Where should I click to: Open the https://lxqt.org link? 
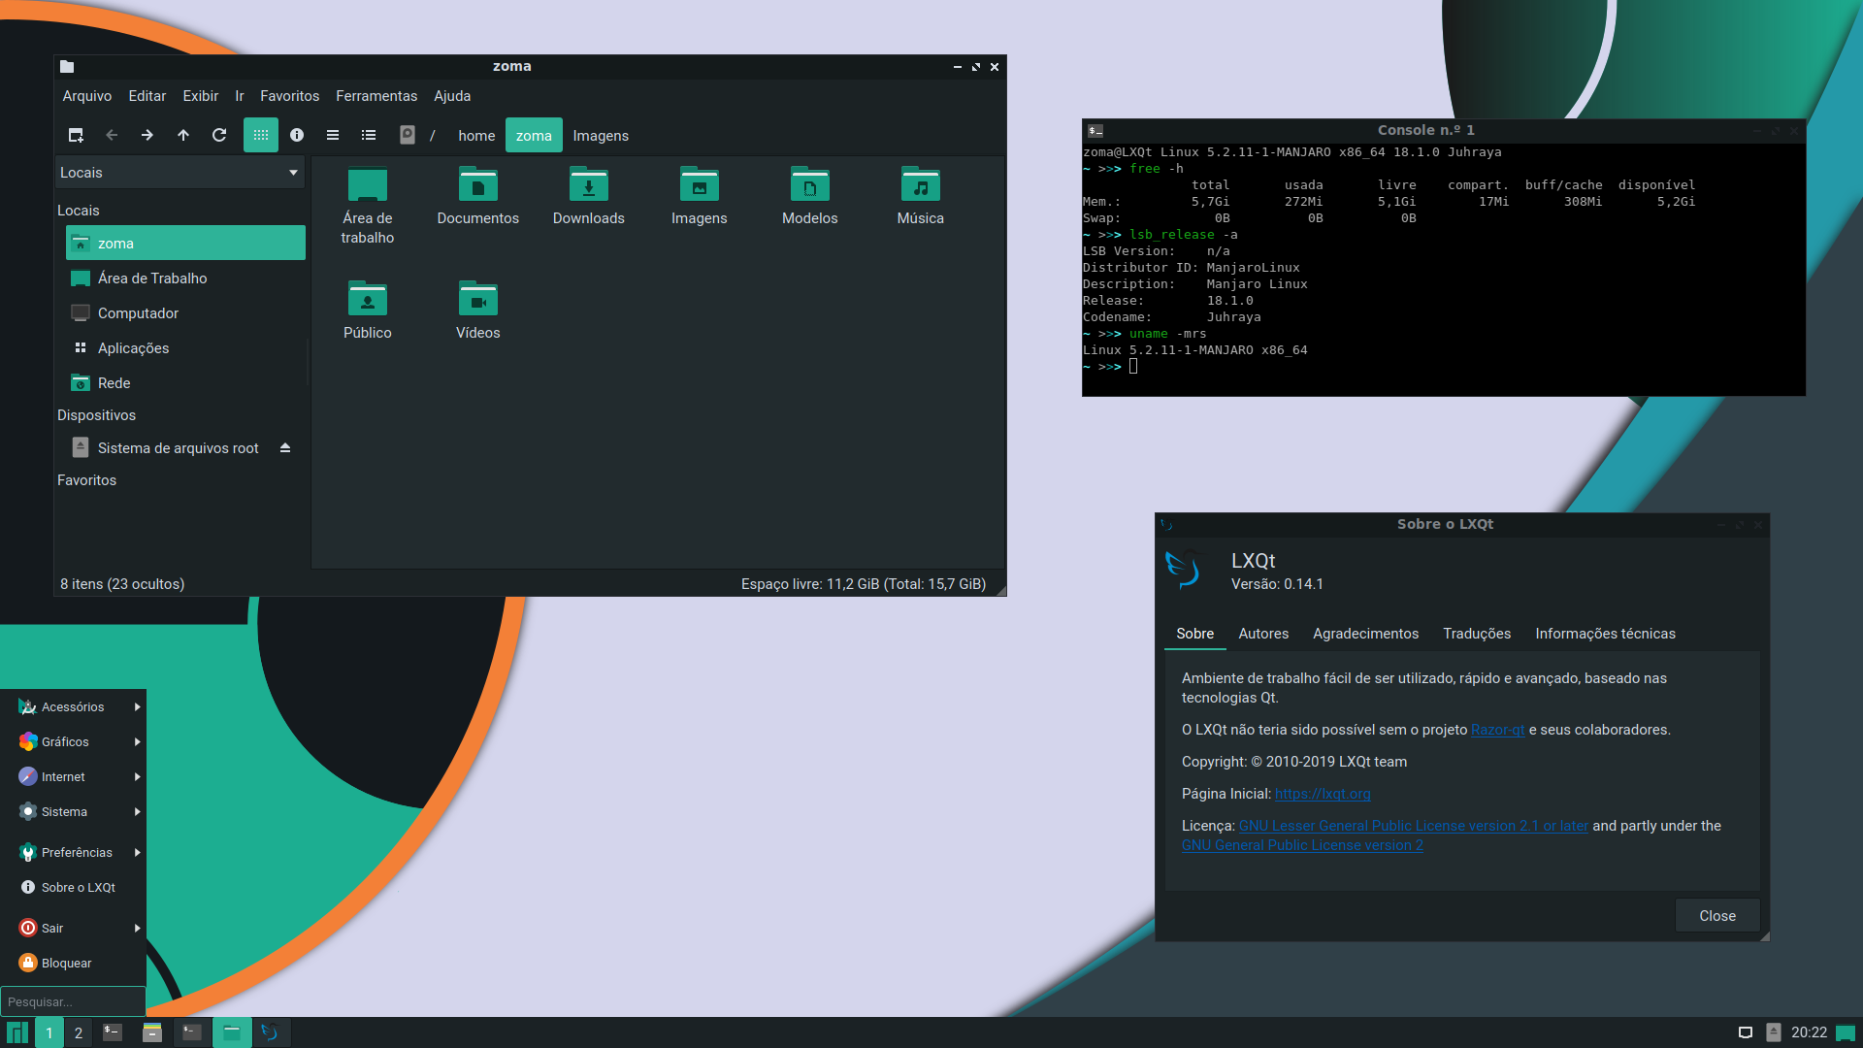[1323, 794]
